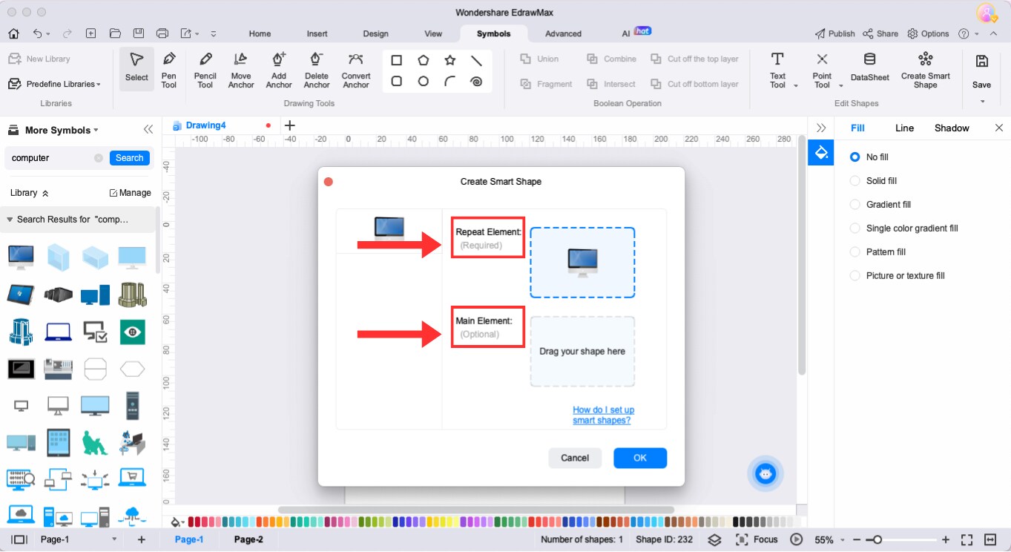
Task: Click the Publish button
Action: click(834, 34)
